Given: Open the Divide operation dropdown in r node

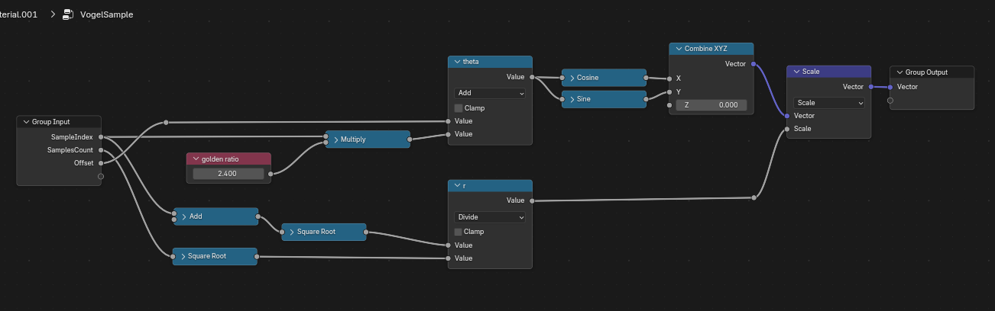Looking at the screenshot, I should click(490, 216).
